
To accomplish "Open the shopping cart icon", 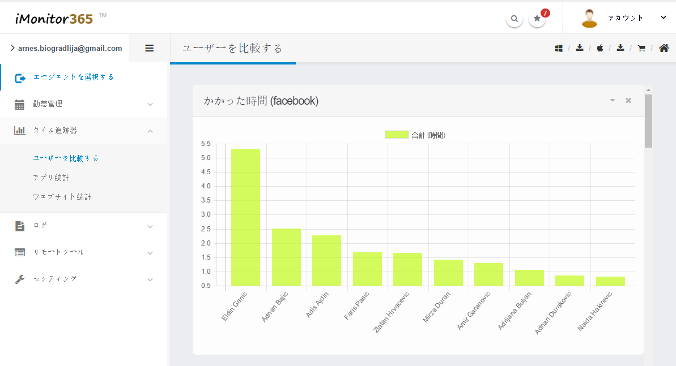I will click(x=641, y=48).
